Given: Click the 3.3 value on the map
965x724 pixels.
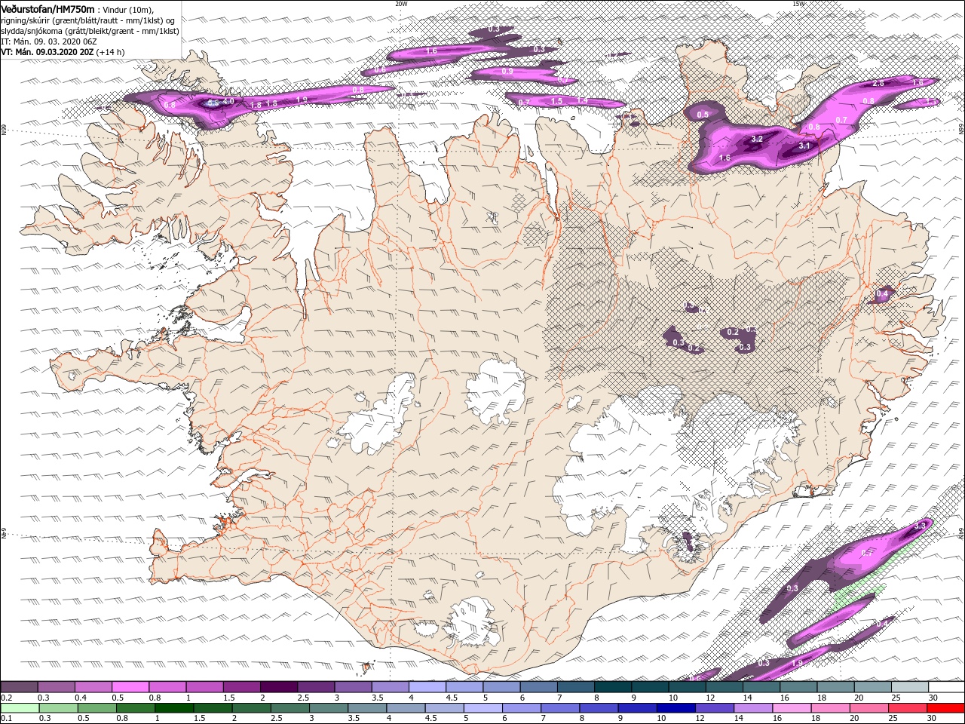Looking at the screenshot, I should [920, 526].
